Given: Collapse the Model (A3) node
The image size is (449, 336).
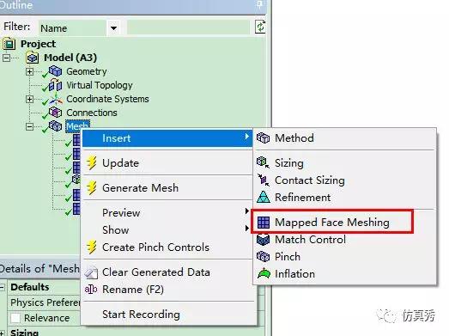Looking at the screenshot, I should click(x=6, y=58).
